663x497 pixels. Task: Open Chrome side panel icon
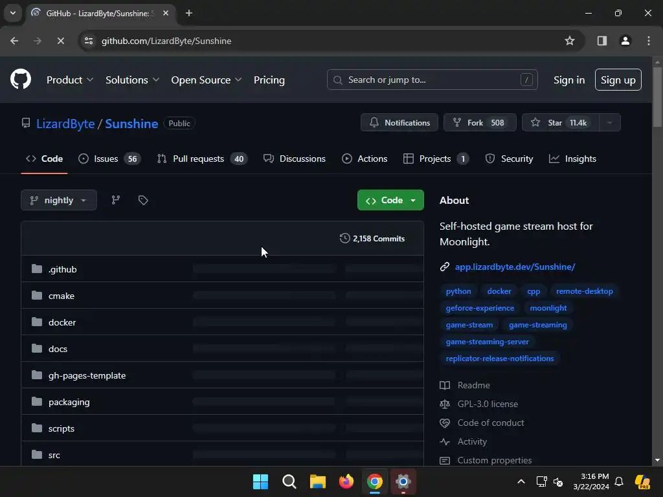pos(601,41)
